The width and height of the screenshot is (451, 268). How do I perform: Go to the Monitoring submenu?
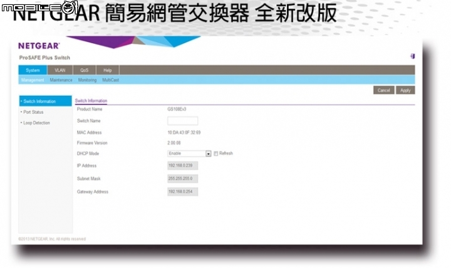pyautogui.click(x=87, y=80)
